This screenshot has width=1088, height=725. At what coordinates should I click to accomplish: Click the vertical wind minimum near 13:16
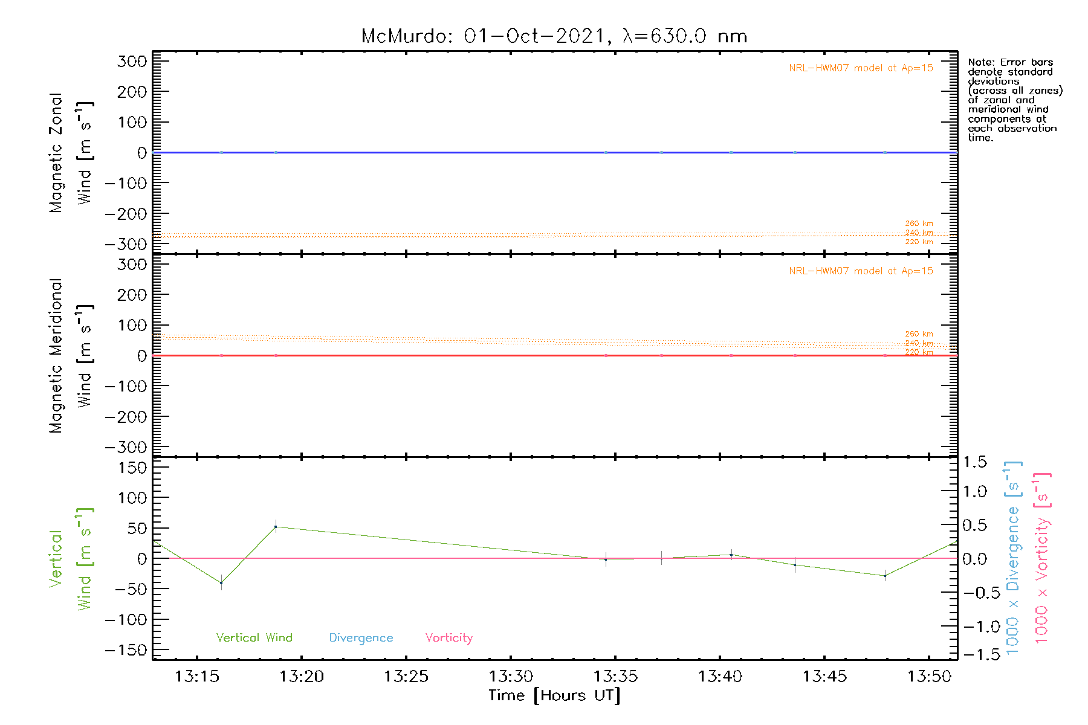click(221, 583)
